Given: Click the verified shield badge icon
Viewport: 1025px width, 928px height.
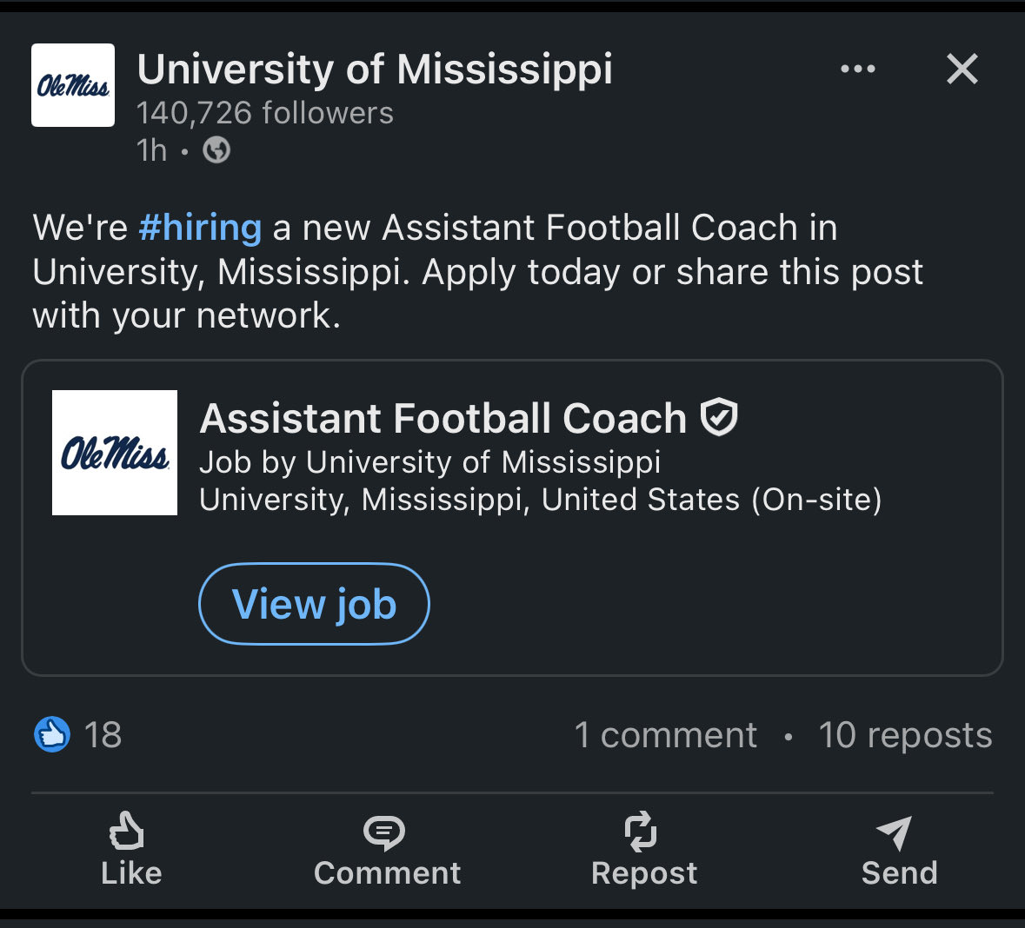Looking at the screenshot, I should tap(719, 417).
